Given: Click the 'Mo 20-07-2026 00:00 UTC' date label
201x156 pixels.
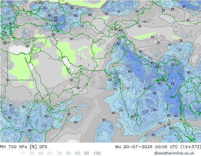Looking at the screenshot, I should click(147, 146).
